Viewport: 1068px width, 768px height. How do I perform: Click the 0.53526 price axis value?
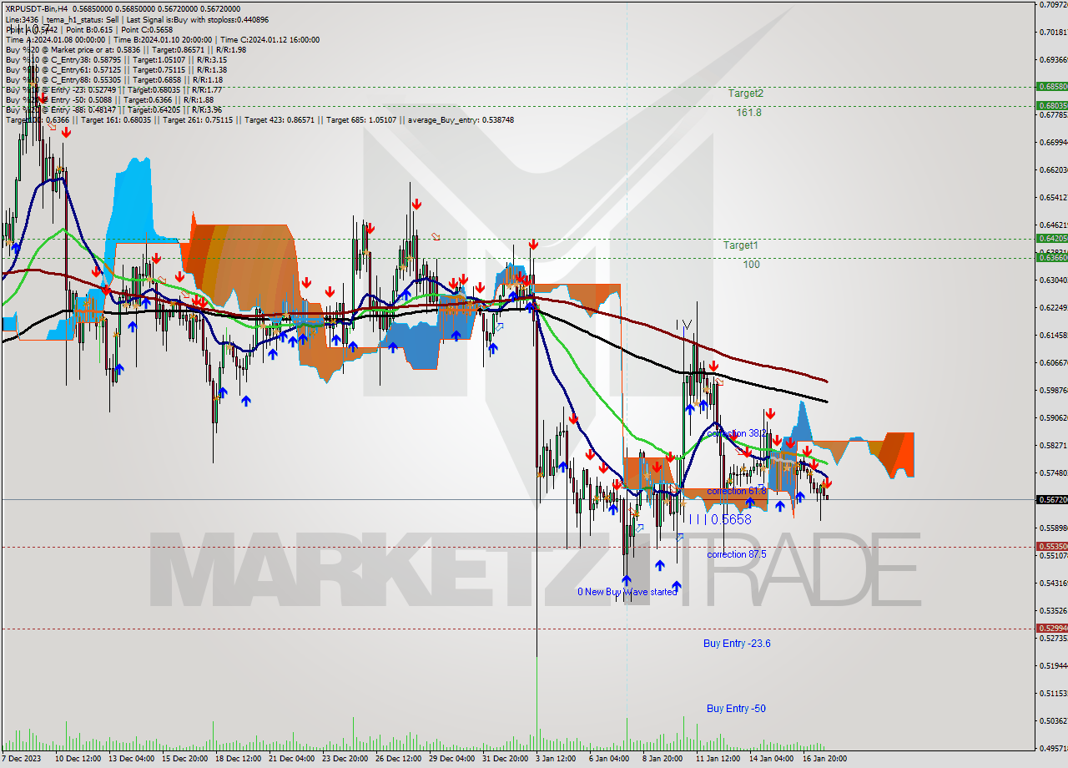(1053, 611)
